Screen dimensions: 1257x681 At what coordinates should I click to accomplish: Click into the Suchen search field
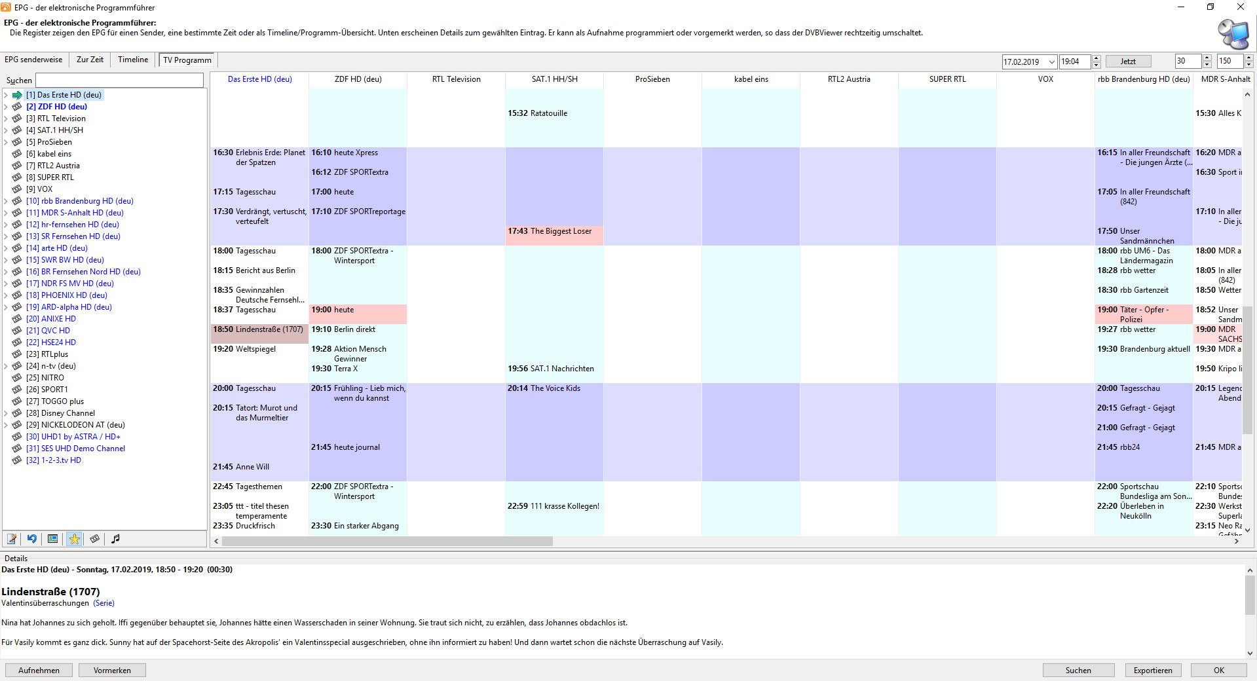tap(119, 80)
